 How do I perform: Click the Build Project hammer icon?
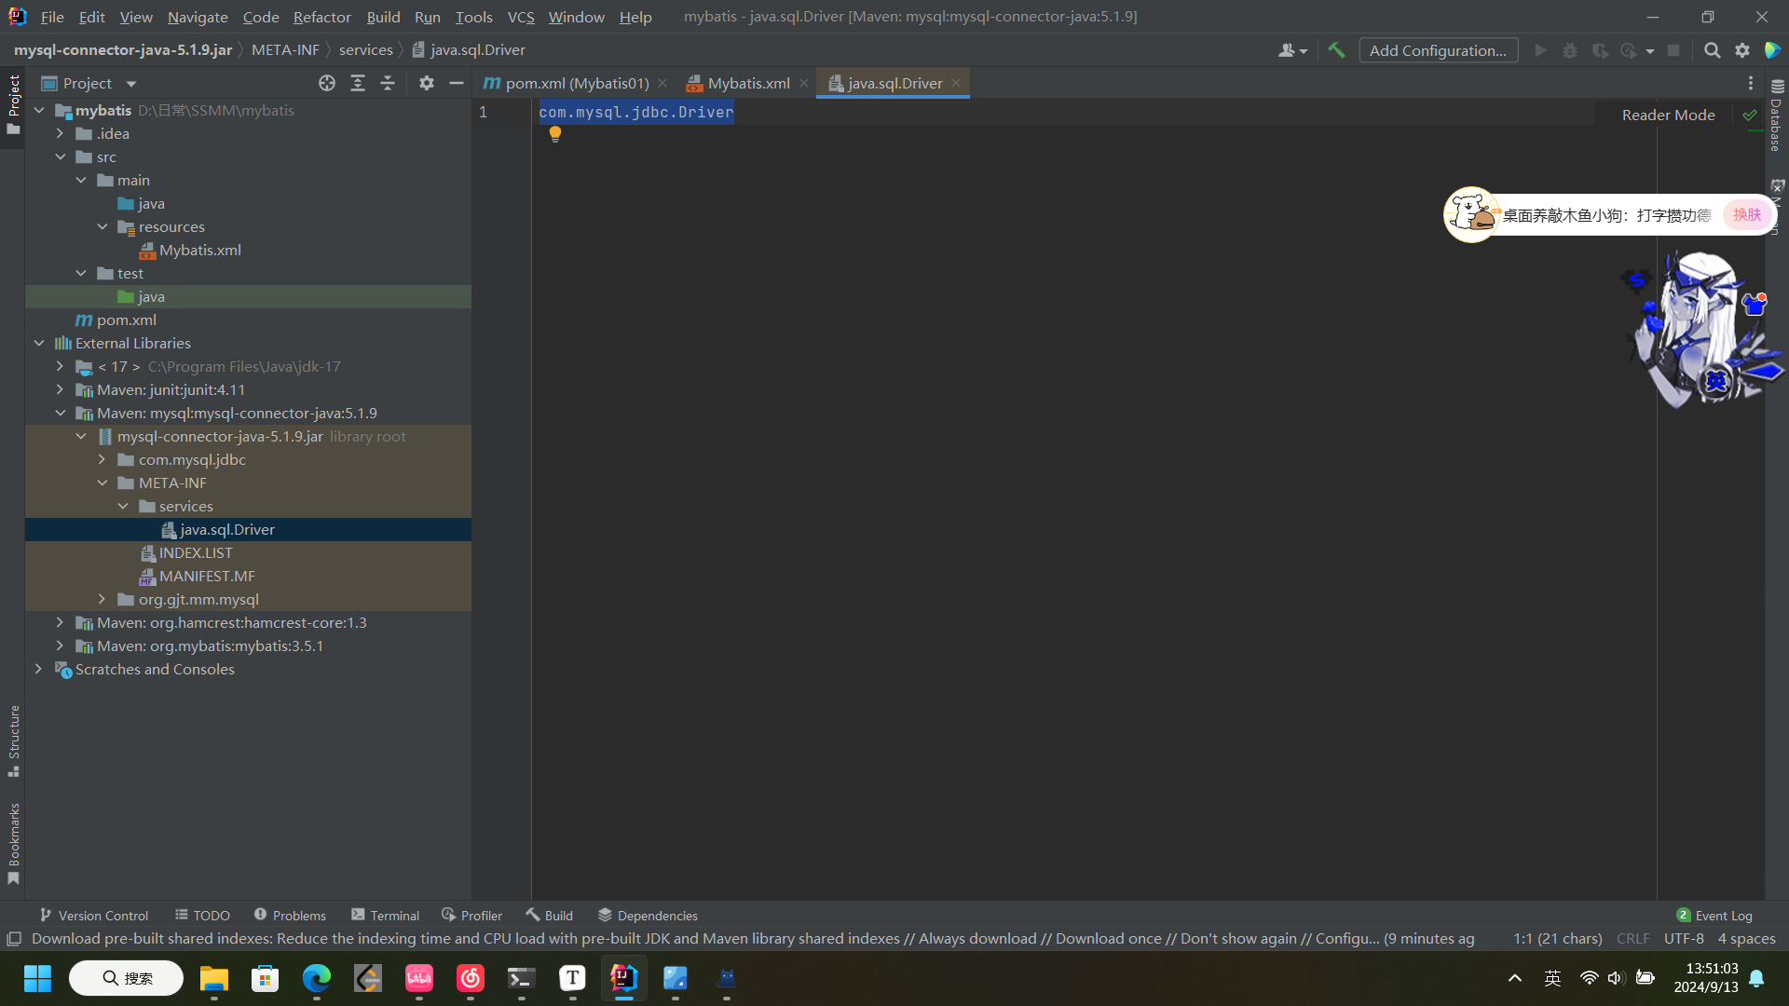[x=1336, y=50]
